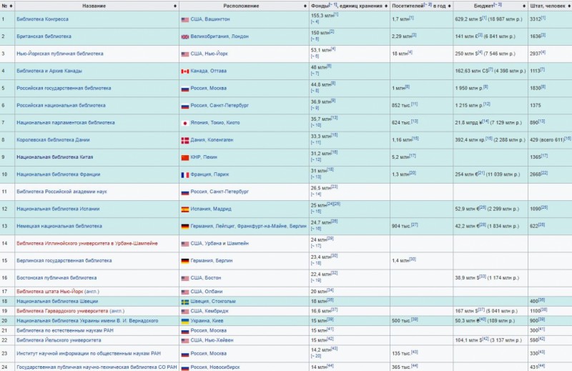572x371 pixels.
Task: Open Национальная парламентская библиотека link
Action: (x=66, y=122)
